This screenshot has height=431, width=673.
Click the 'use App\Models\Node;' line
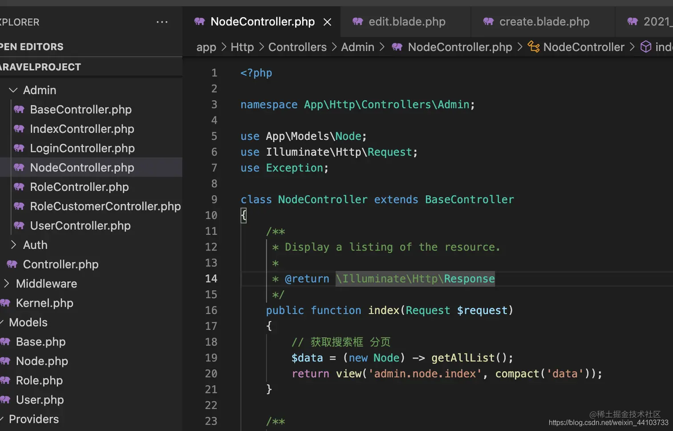click(304, 136)
